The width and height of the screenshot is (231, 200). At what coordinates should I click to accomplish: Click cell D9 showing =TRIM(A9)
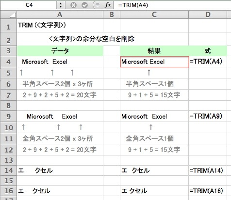pyautogui.click(x=208, y=116)
